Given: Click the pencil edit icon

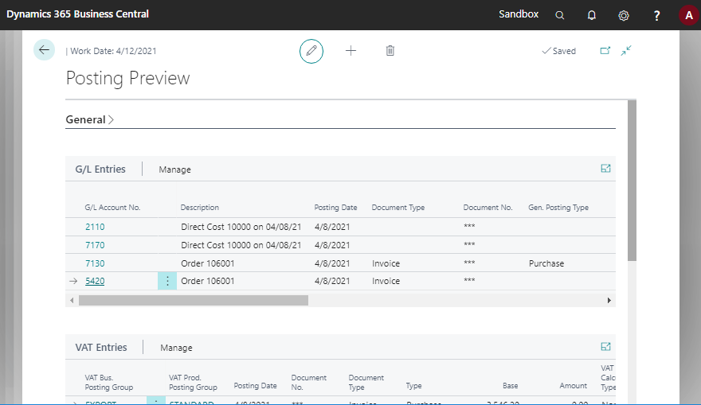Looking at the screenshot, I should coord(311,51).
